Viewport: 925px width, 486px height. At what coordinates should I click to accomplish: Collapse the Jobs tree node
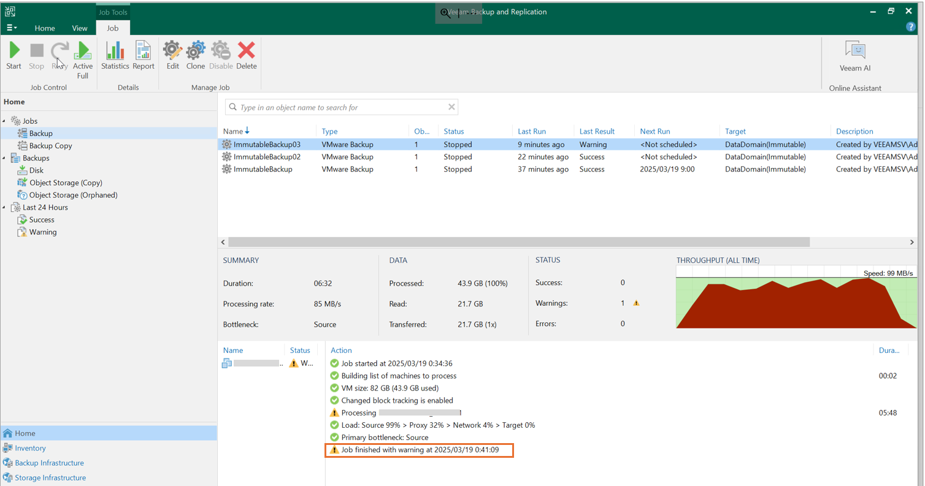tap(4, 121)
